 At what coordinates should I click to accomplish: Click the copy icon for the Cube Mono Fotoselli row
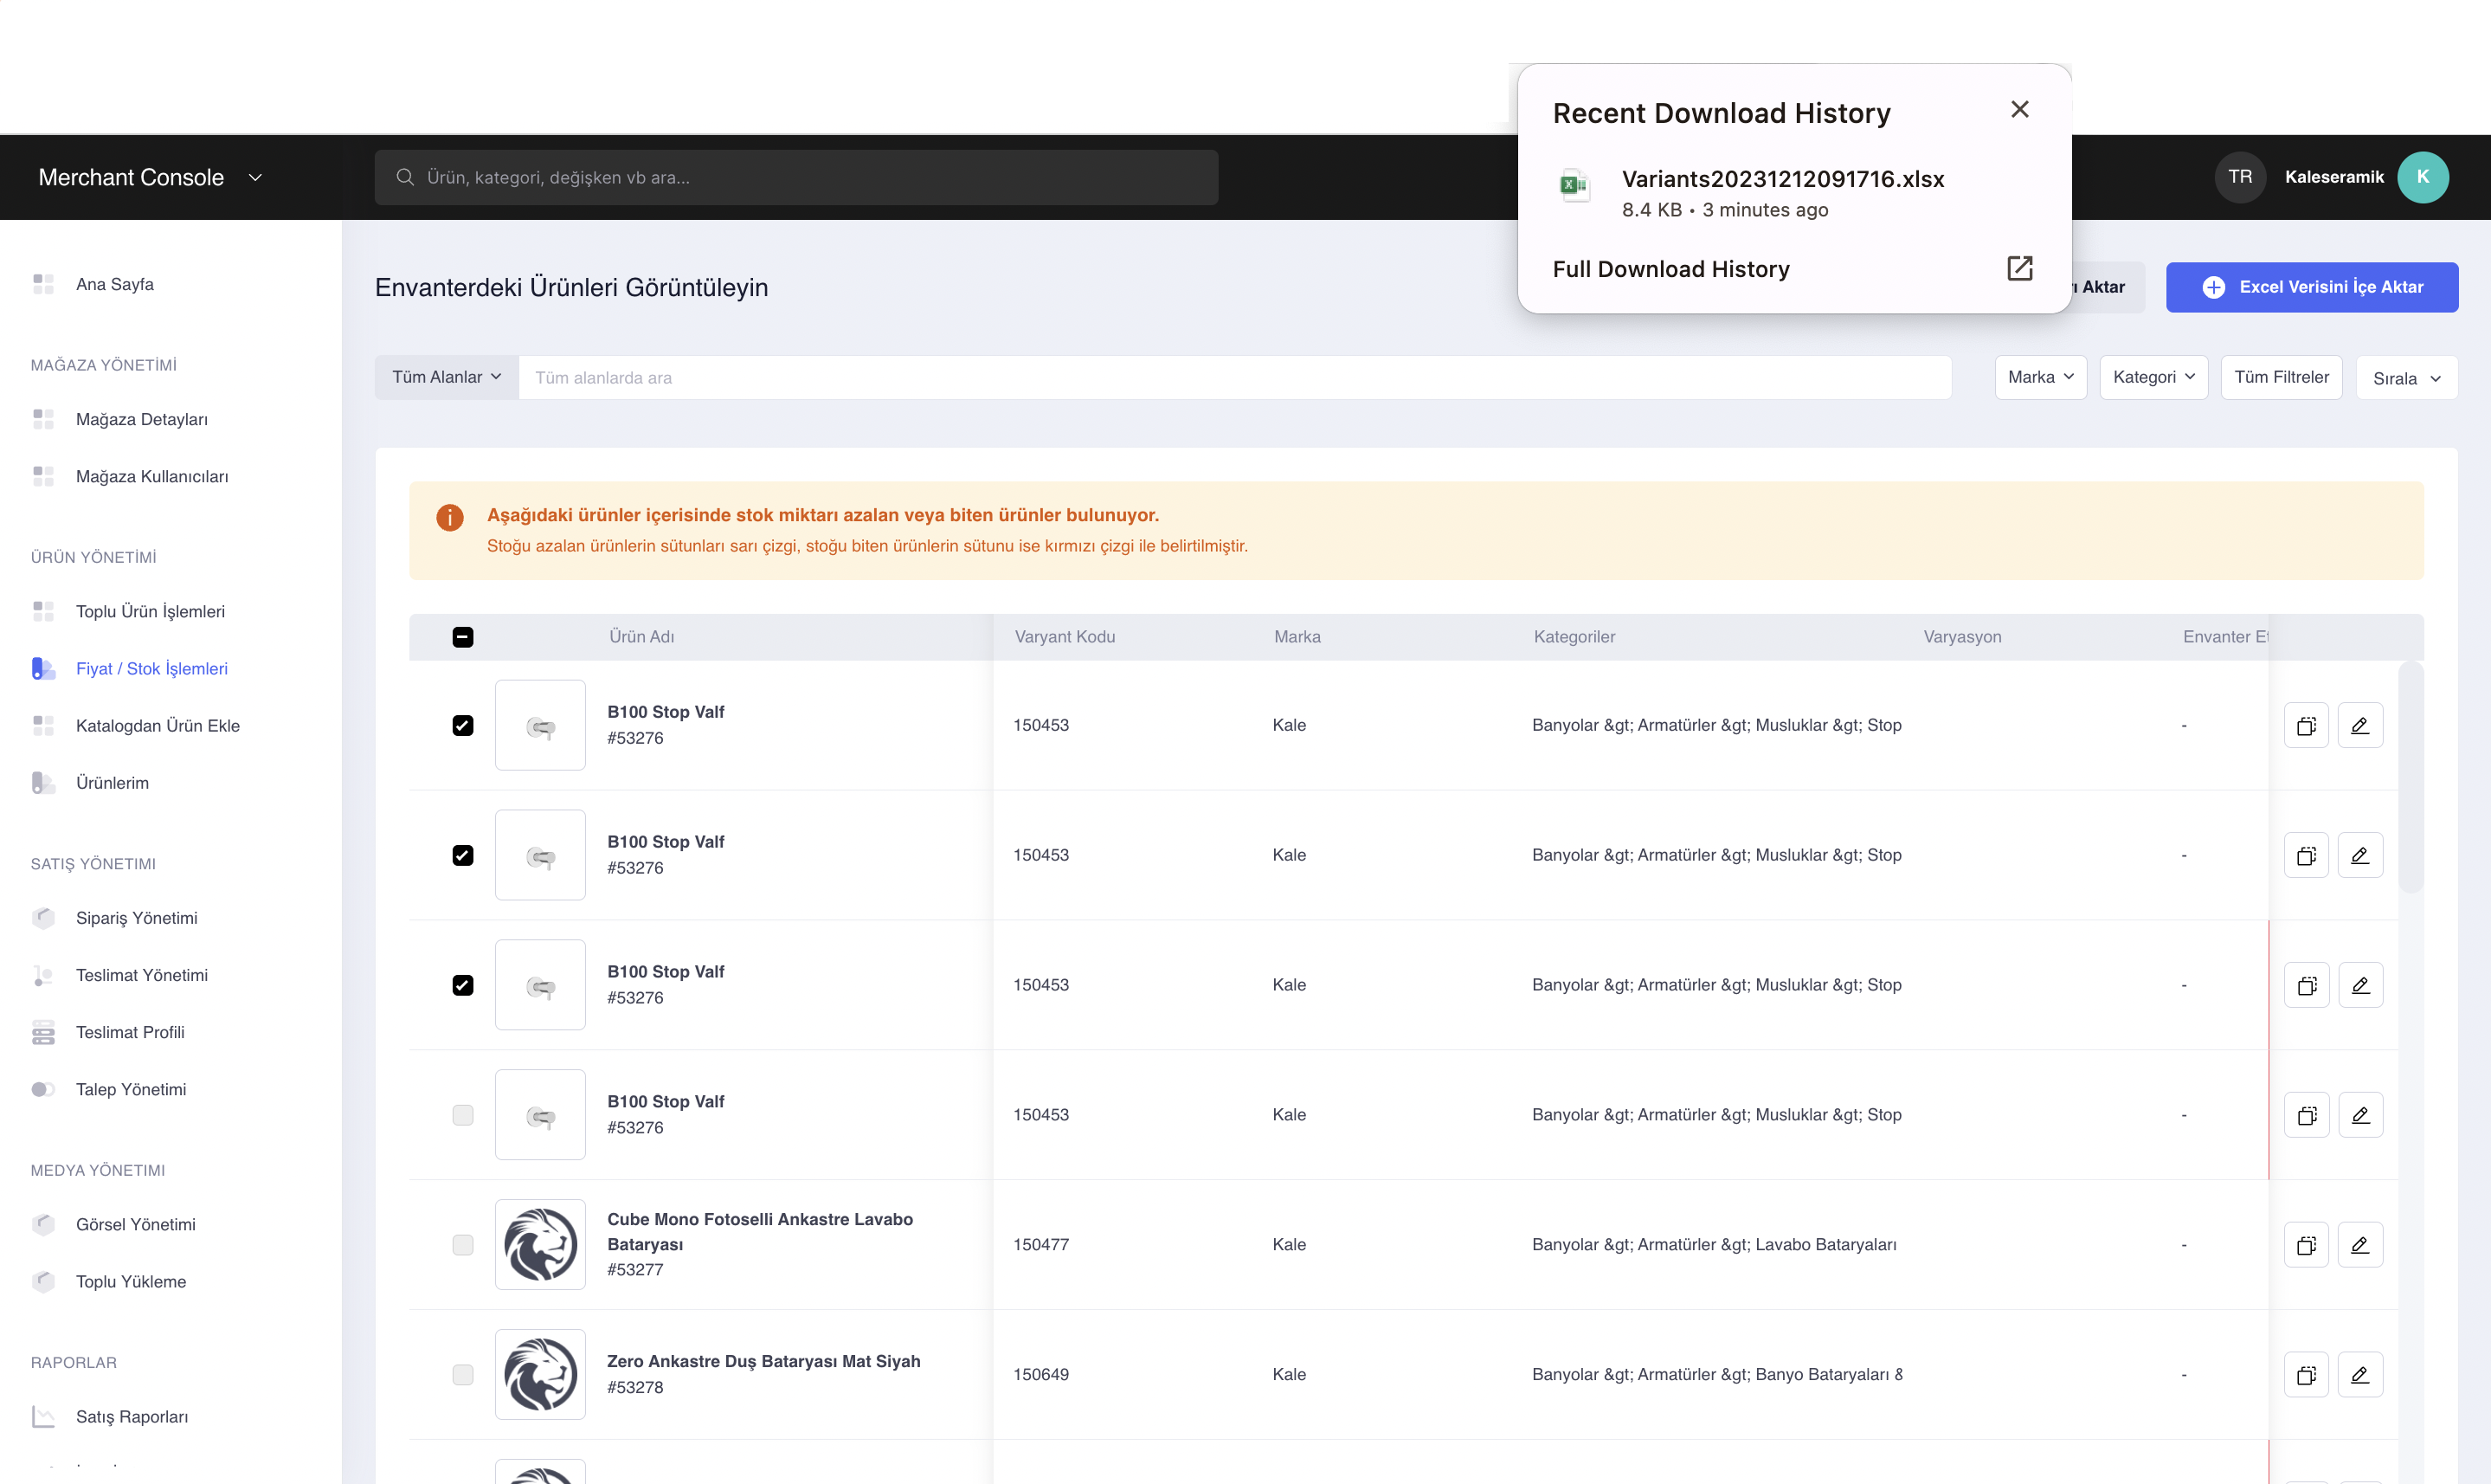point(2306,1245)
